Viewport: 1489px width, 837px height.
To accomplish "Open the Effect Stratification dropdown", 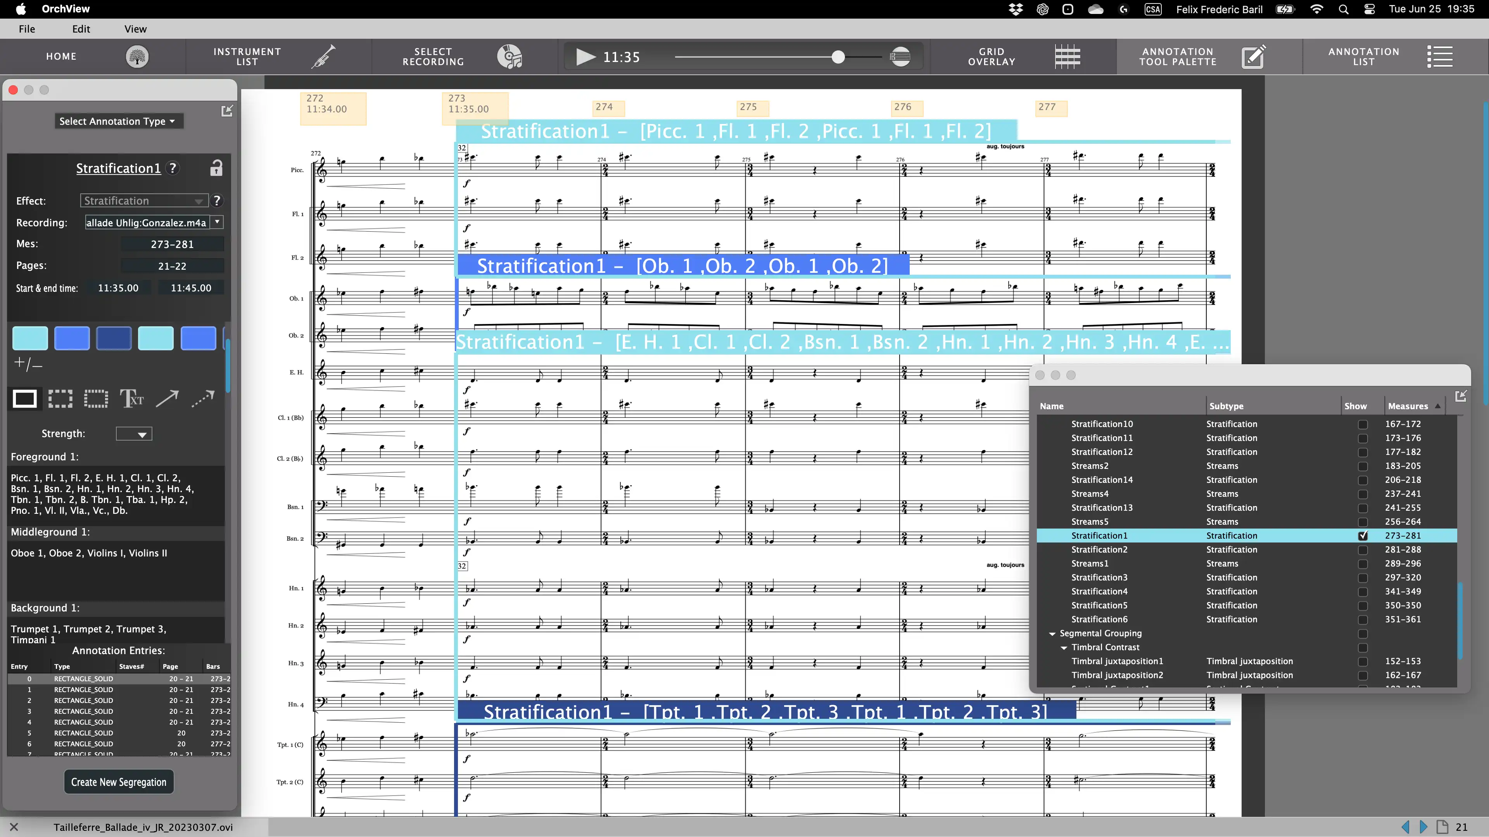I will click(144, 200).
